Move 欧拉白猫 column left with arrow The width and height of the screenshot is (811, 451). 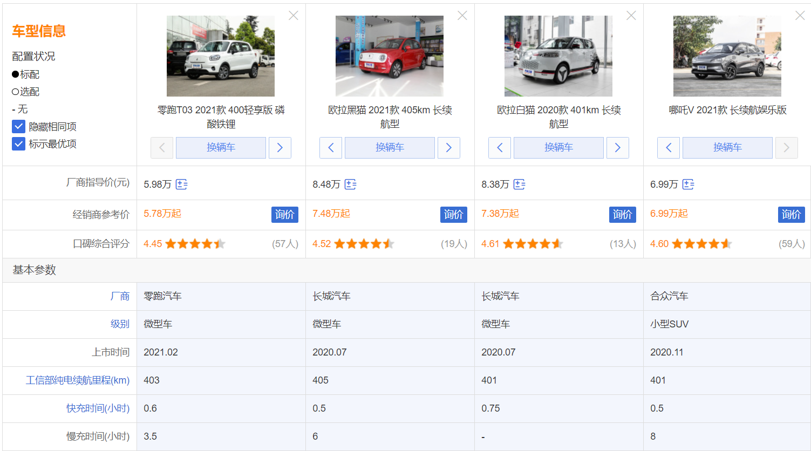(500, 148)
